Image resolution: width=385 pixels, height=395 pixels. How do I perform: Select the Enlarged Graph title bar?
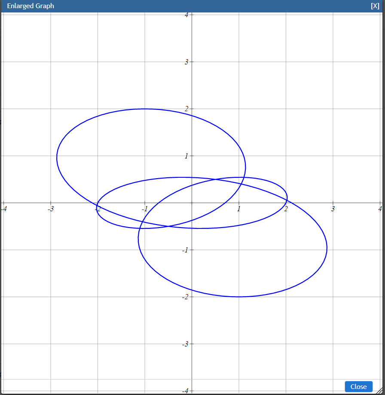click(172, 6)
